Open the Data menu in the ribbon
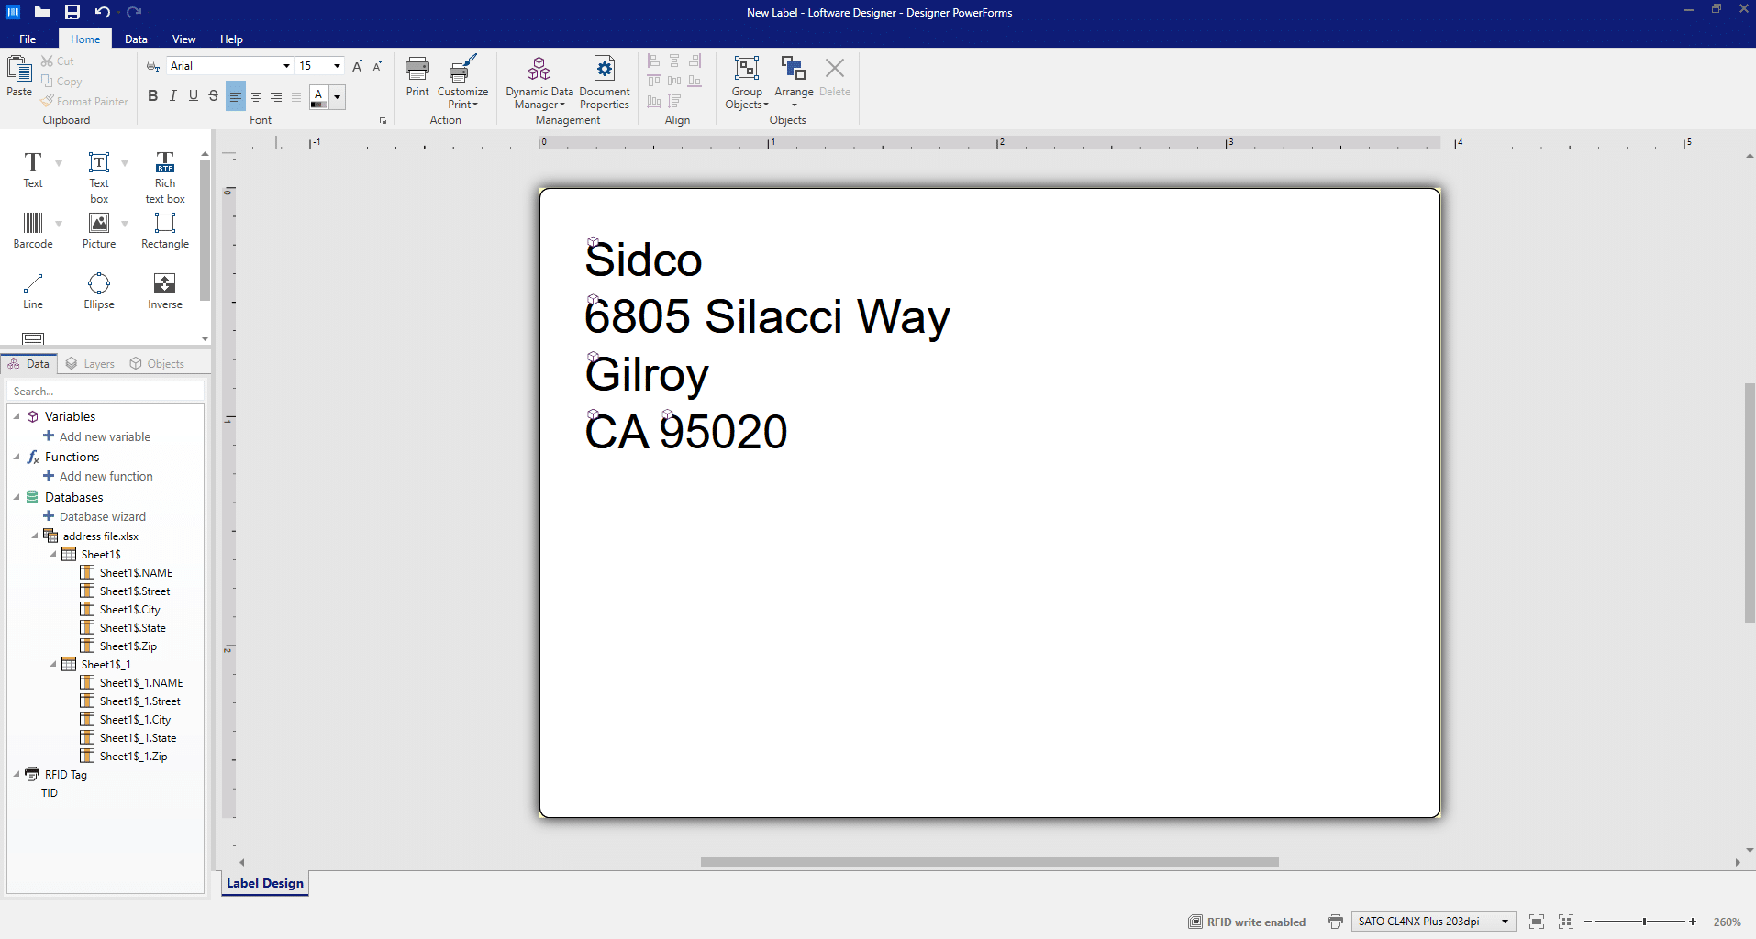 136,39
